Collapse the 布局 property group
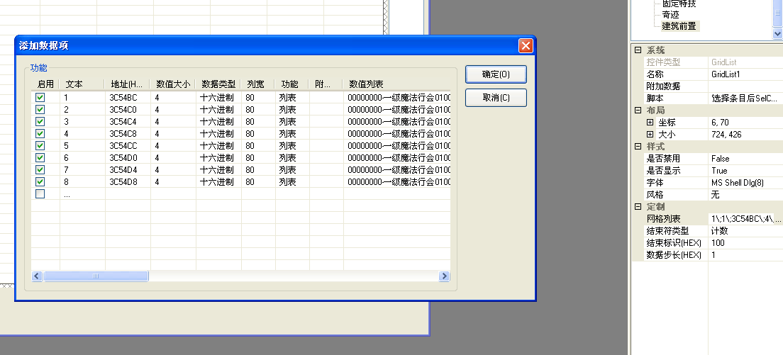This screenshot has height=355, width=783. tap(638, 111)
